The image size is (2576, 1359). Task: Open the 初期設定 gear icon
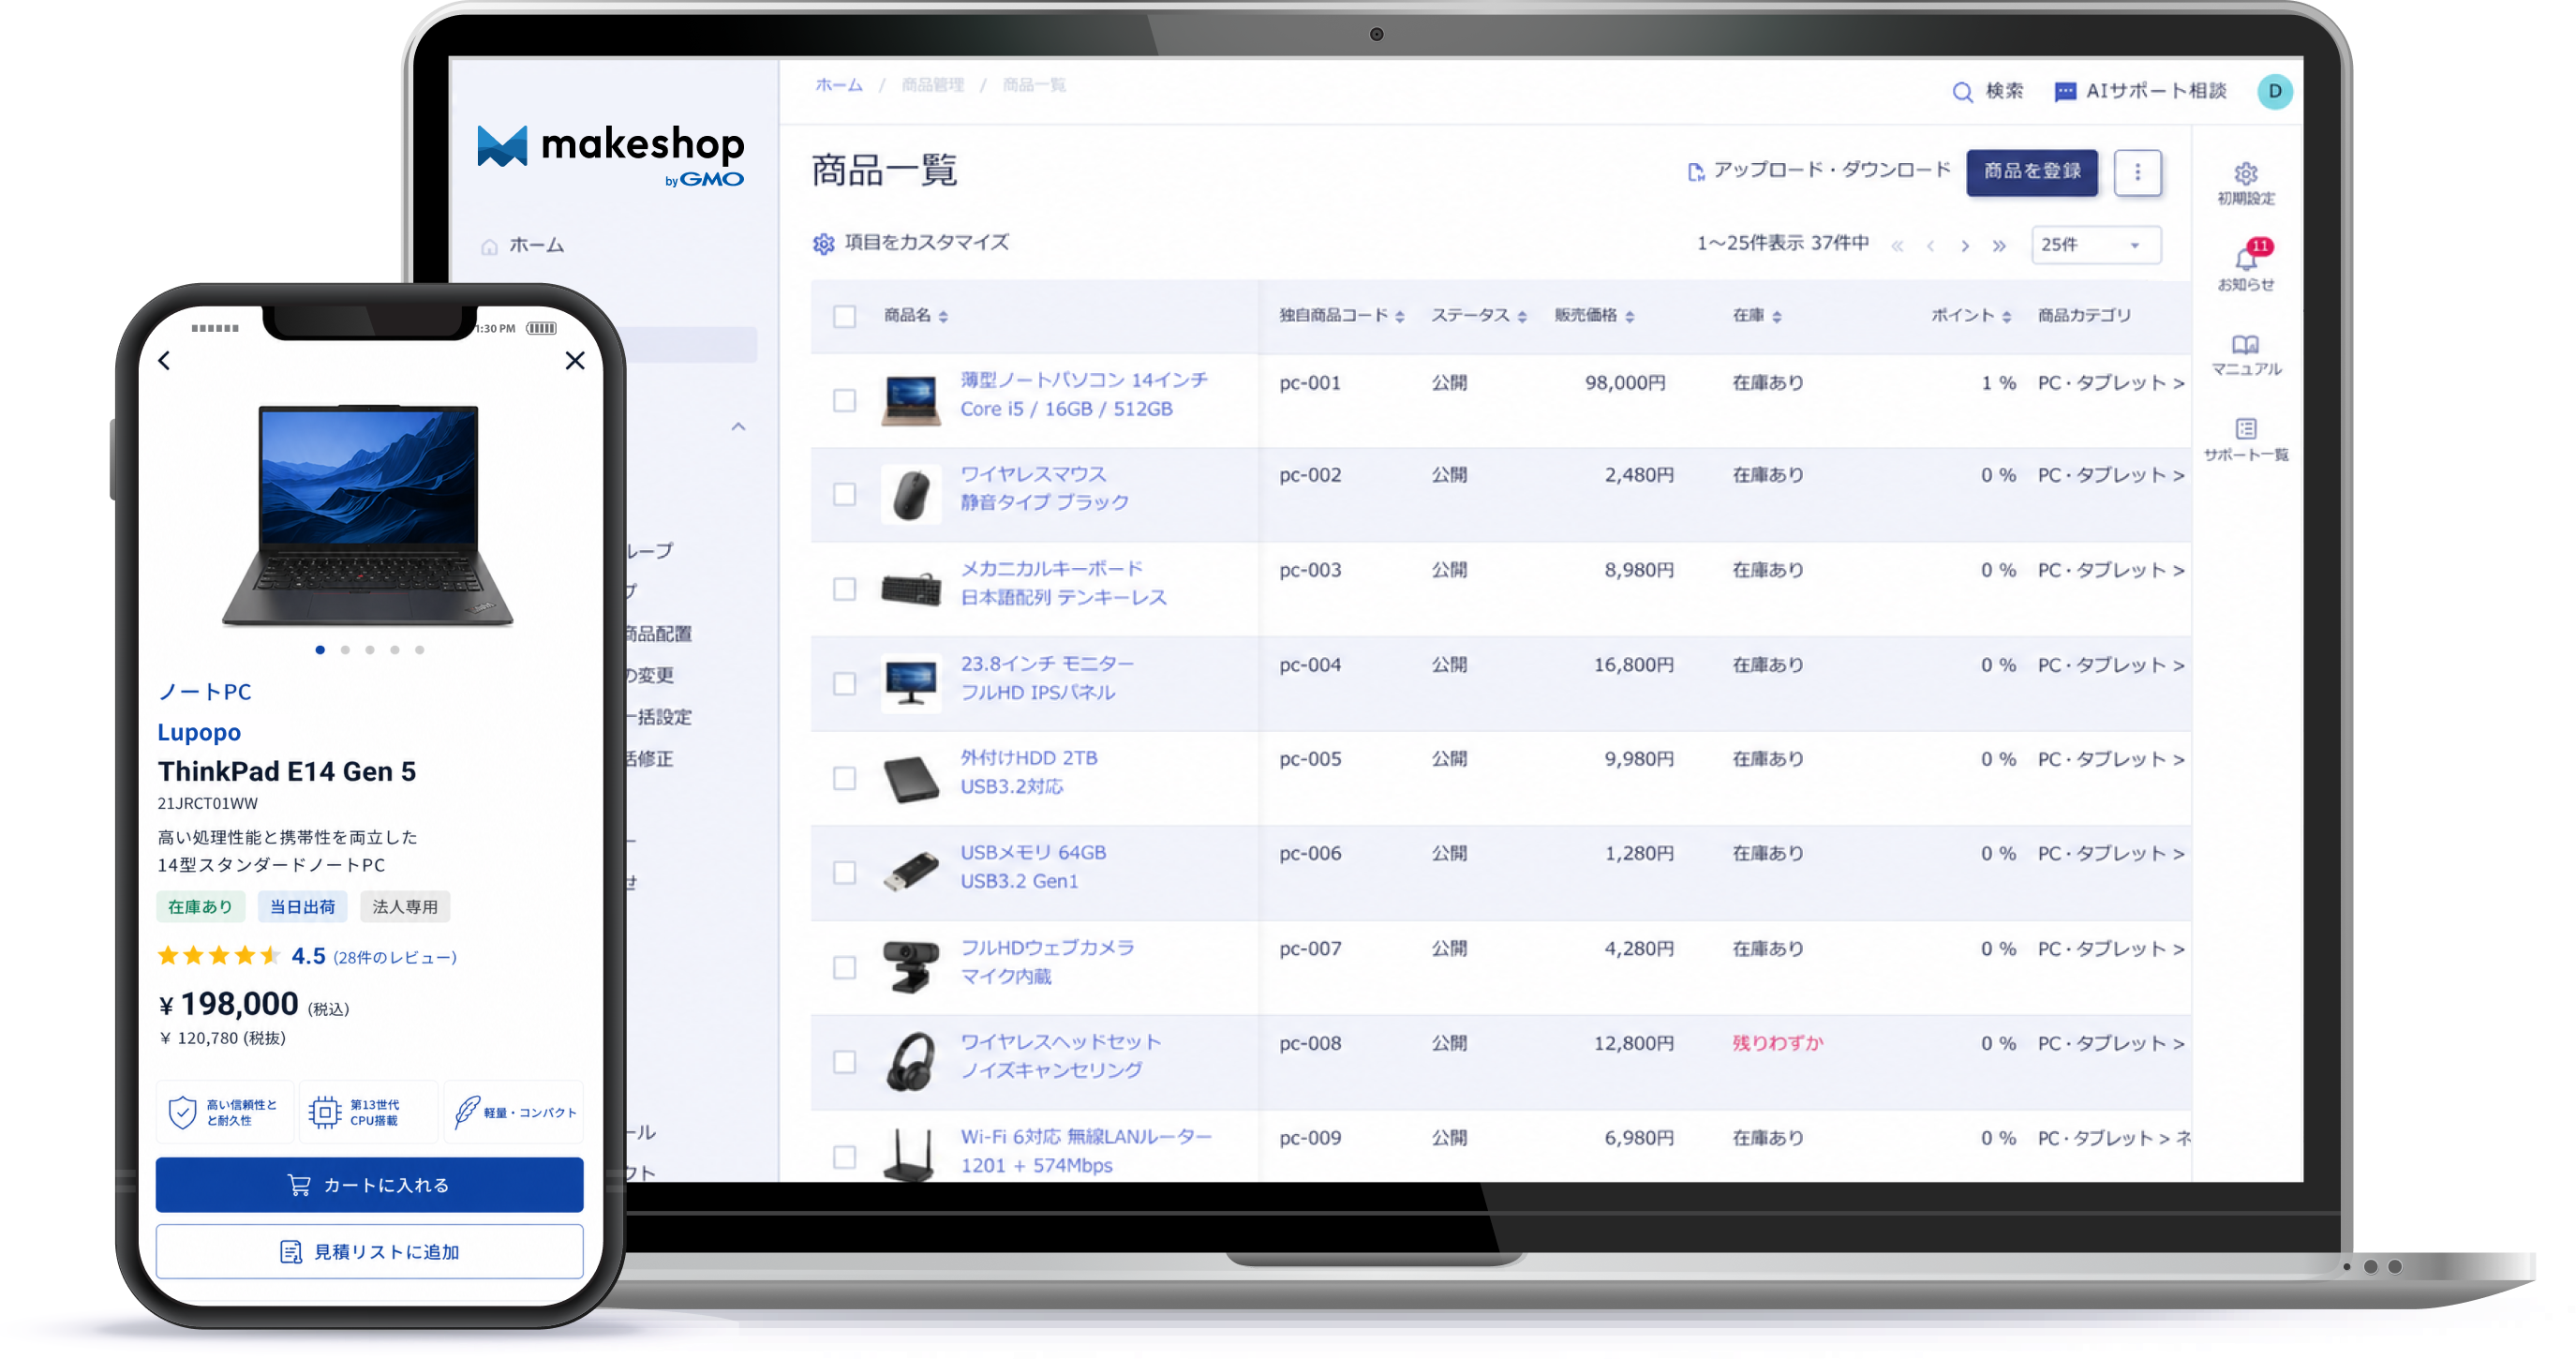pyautogui.click(x=2245, y=174)
